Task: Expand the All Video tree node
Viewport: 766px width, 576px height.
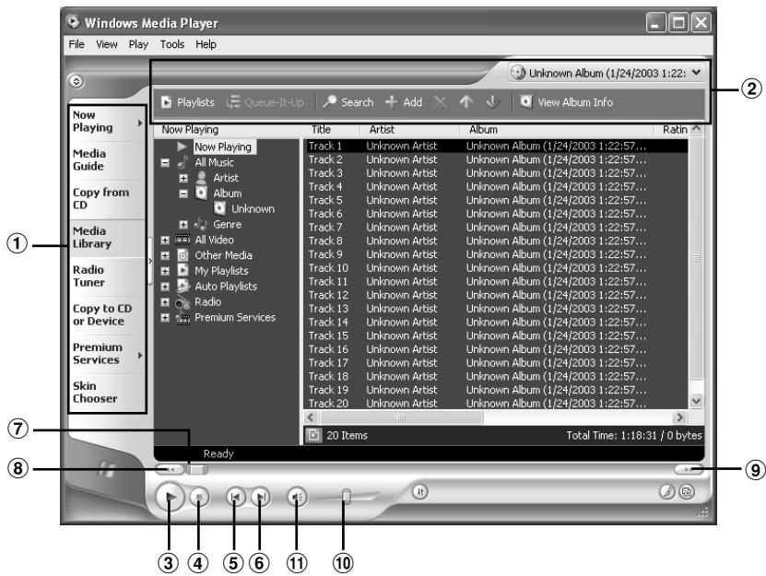Action: (165, 240)
